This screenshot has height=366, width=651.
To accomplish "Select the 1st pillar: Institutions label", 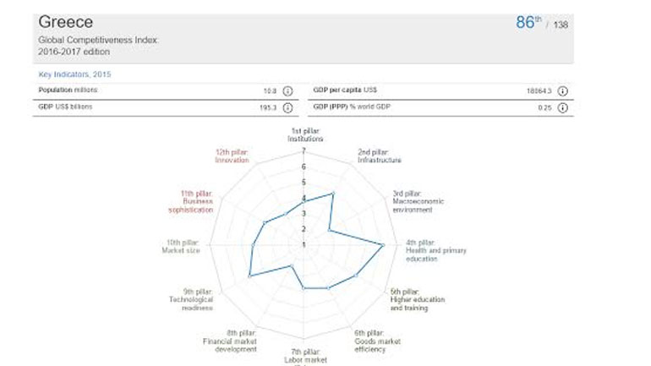I will pos(306,134).
